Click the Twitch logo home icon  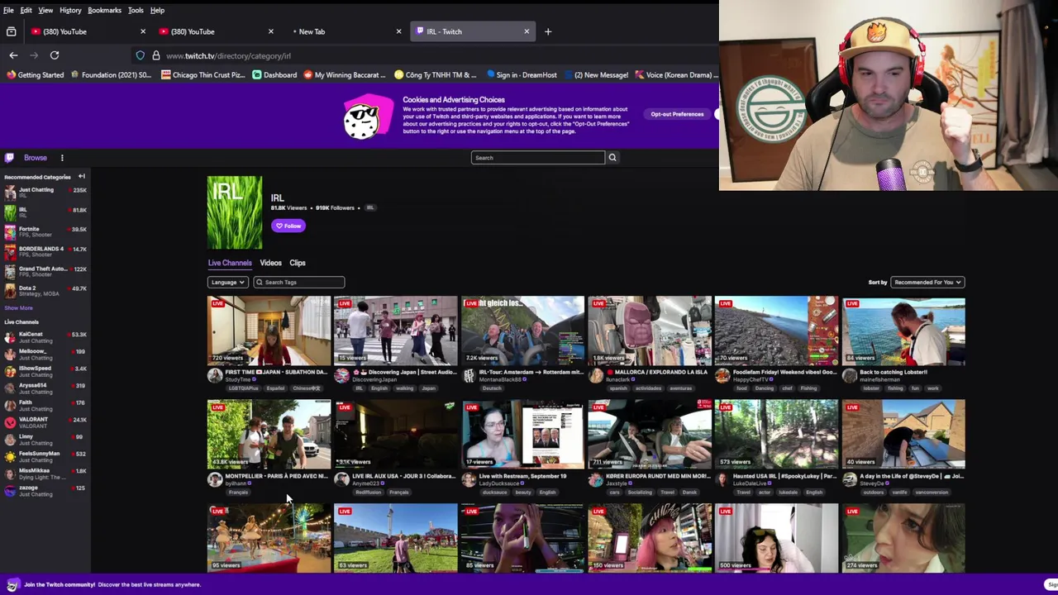click(10, 158)
